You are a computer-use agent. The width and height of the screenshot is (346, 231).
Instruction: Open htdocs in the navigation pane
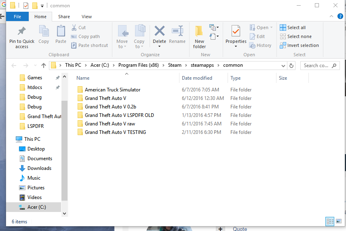[35, 87]
